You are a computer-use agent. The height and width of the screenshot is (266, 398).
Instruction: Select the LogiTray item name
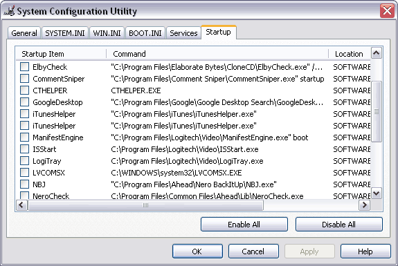[46, 161]
